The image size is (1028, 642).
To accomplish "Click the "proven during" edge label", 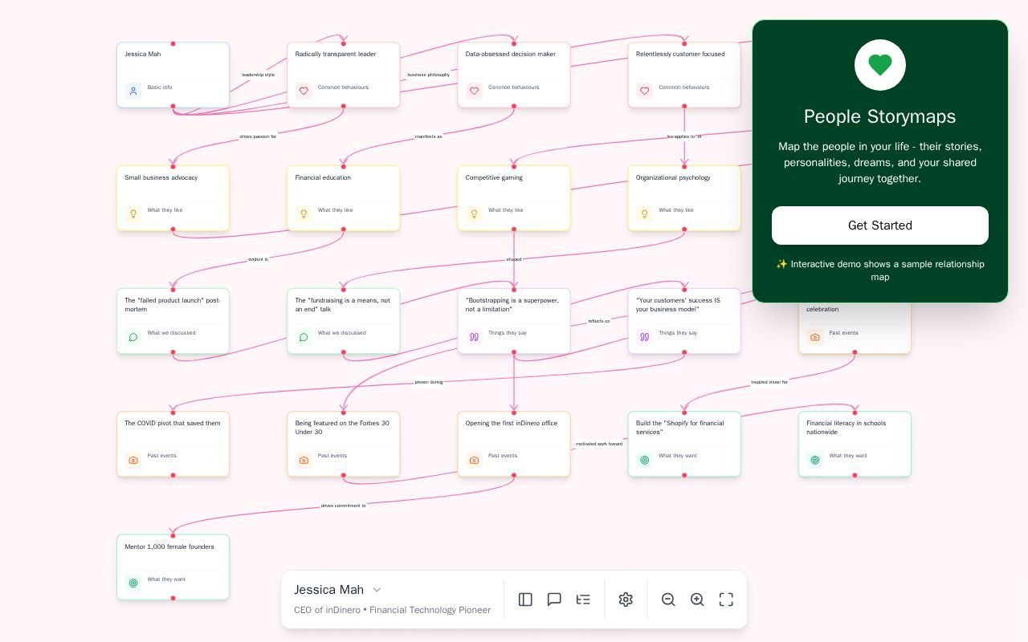I will [x=429, y=382].
